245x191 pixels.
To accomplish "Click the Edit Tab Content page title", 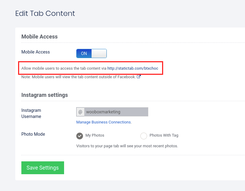I will tap(45, 13).
